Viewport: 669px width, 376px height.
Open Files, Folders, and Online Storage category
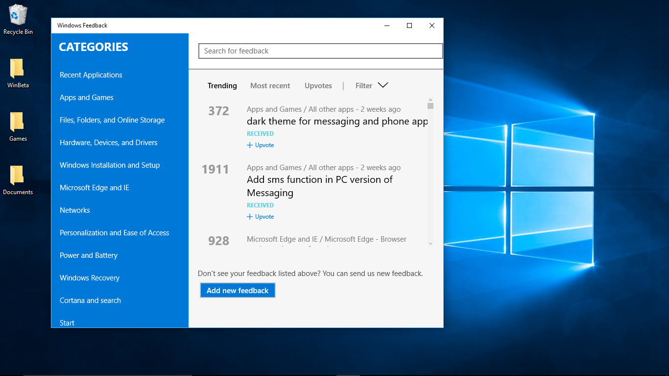112,120
